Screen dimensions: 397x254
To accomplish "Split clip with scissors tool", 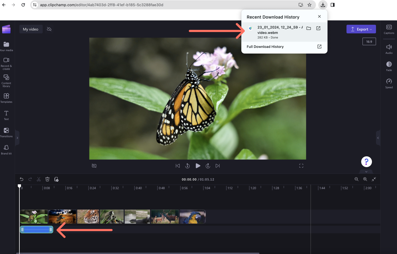I will pos(39,179).
